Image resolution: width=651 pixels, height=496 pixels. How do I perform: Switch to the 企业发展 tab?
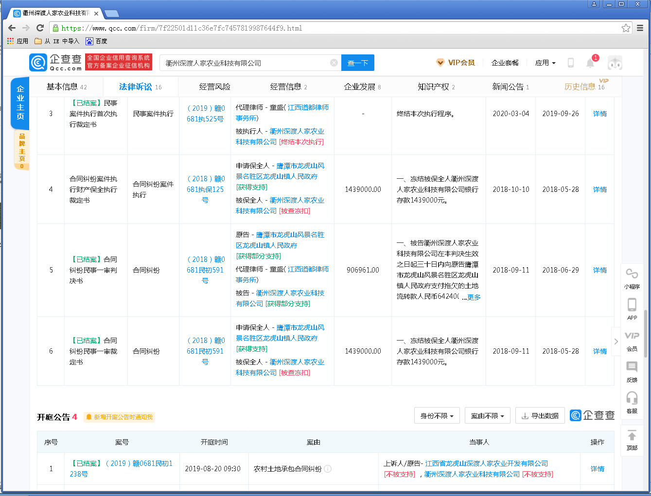tap(362, 87)
